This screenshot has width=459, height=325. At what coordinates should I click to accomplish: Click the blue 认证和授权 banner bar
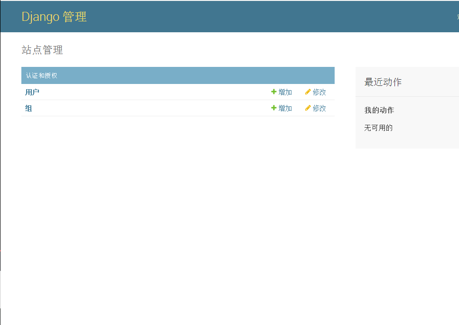click(x=178, y=75)
